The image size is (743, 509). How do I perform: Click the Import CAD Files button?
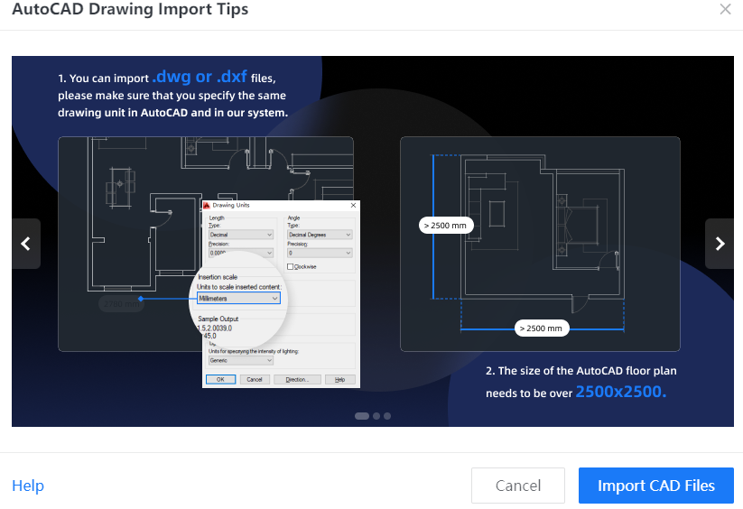coord(655,486)
